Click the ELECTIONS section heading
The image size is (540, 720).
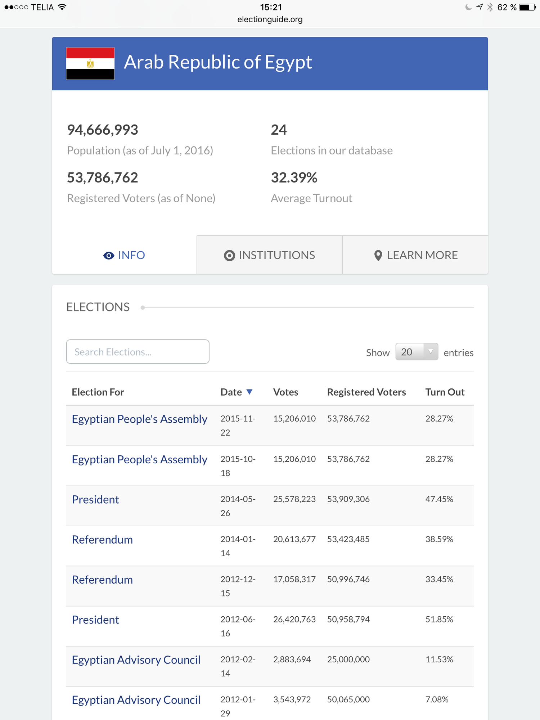(98, 307)
